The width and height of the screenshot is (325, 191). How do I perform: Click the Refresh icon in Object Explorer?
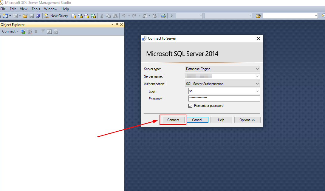click(49, 32)
